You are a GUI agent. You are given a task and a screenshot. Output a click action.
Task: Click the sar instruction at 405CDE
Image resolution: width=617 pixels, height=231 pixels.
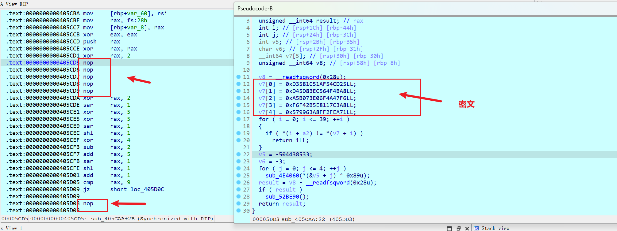point(88,105)
